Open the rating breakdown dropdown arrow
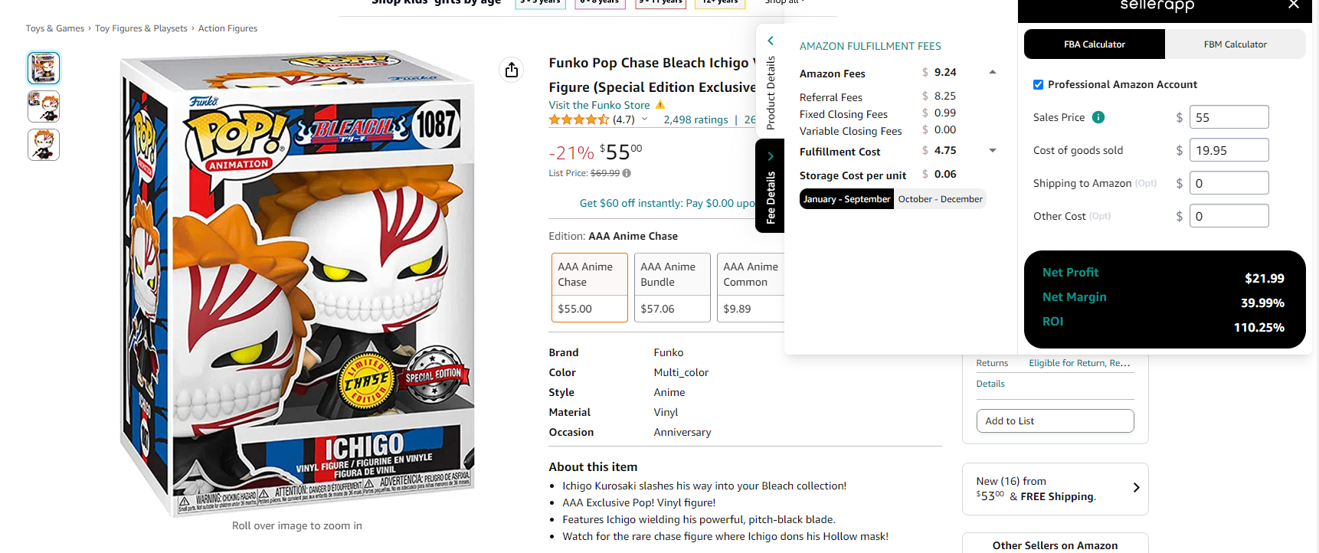 (644, 119)
